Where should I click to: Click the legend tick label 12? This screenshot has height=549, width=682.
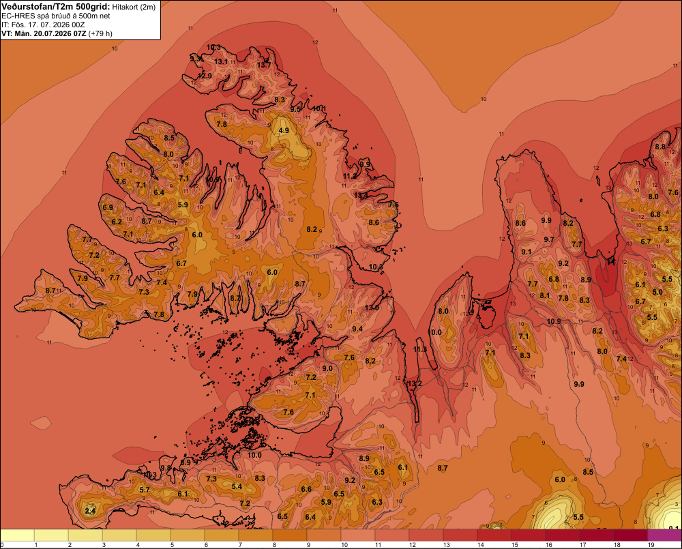[413, 545]
